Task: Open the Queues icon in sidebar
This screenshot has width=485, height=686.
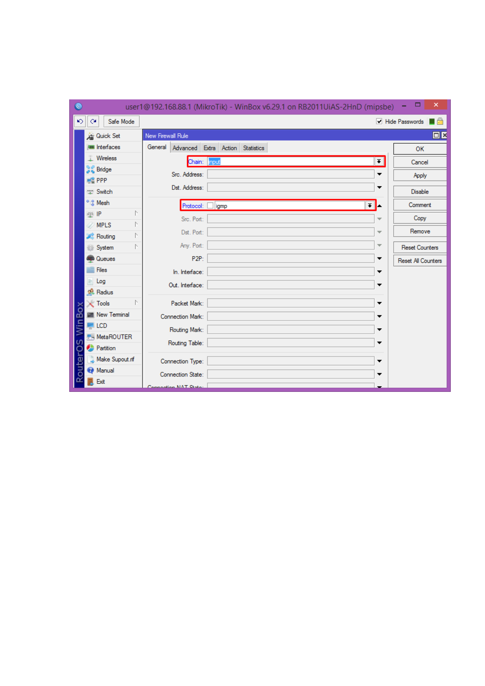Action: point(90,259)
